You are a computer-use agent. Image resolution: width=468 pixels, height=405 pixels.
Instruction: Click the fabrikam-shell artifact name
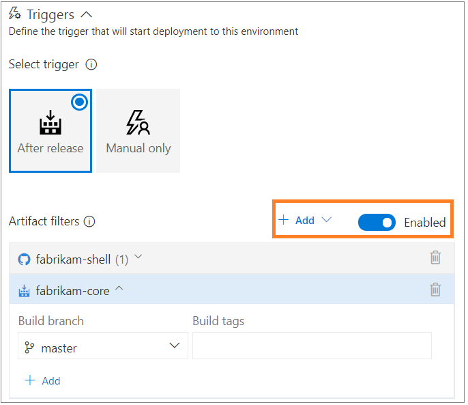tap(74, 260)
